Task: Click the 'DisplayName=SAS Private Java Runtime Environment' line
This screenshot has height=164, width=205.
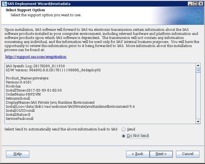Action: [50, 102]
